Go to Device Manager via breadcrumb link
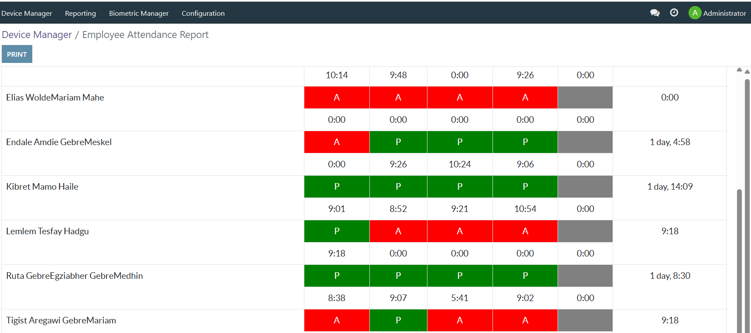751x333 pixels. click(x=37, y=35)
